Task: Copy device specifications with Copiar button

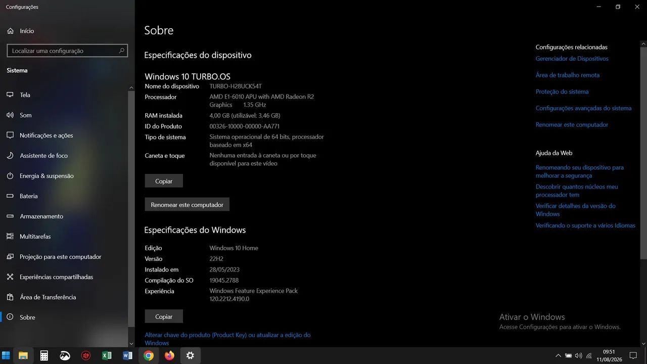Action: [164, 181]
